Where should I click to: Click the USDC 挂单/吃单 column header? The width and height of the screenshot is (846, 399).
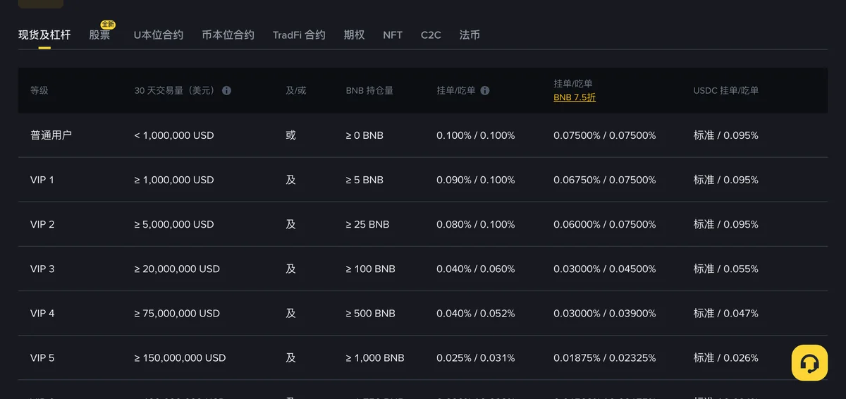[x=725, y=91]
